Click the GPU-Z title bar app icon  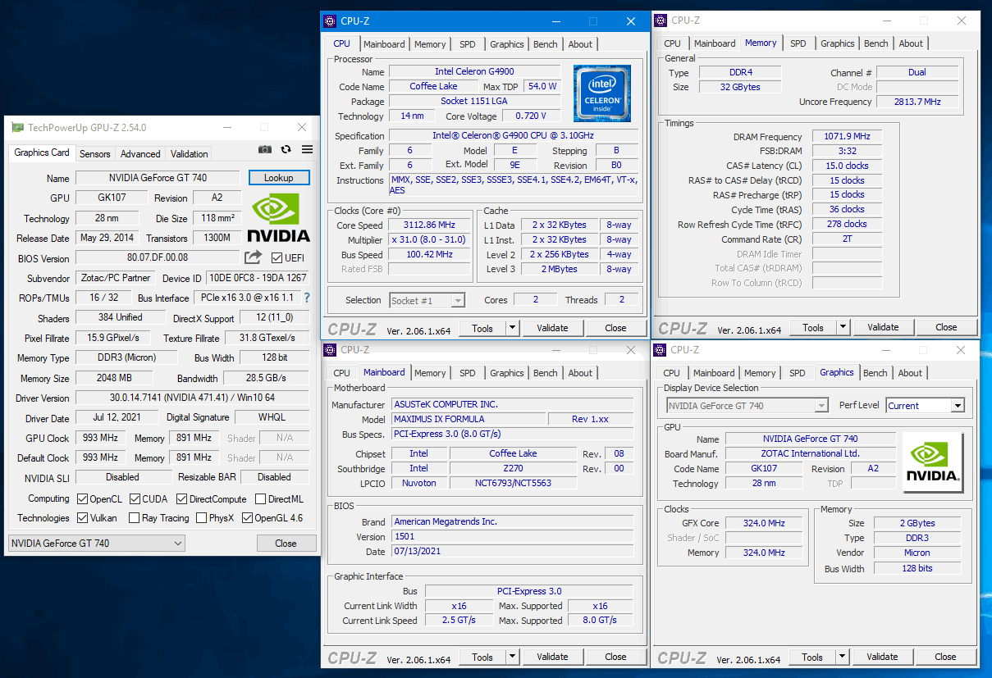click(17, 128)
